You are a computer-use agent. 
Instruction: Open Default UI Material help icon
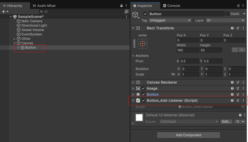click(x=240, y=115)
